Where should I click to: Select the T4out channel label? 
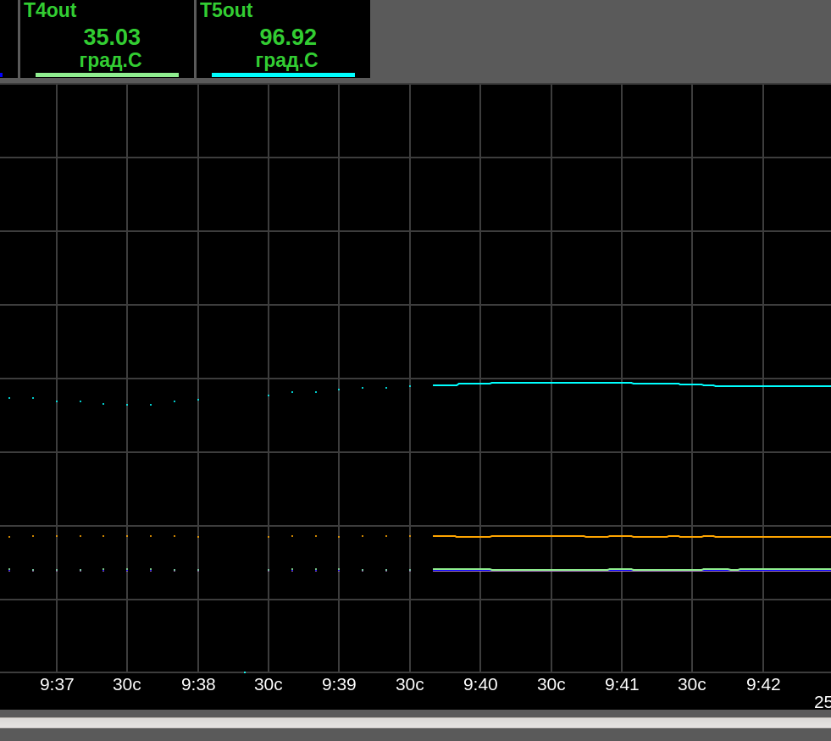[x=50, y=11]
